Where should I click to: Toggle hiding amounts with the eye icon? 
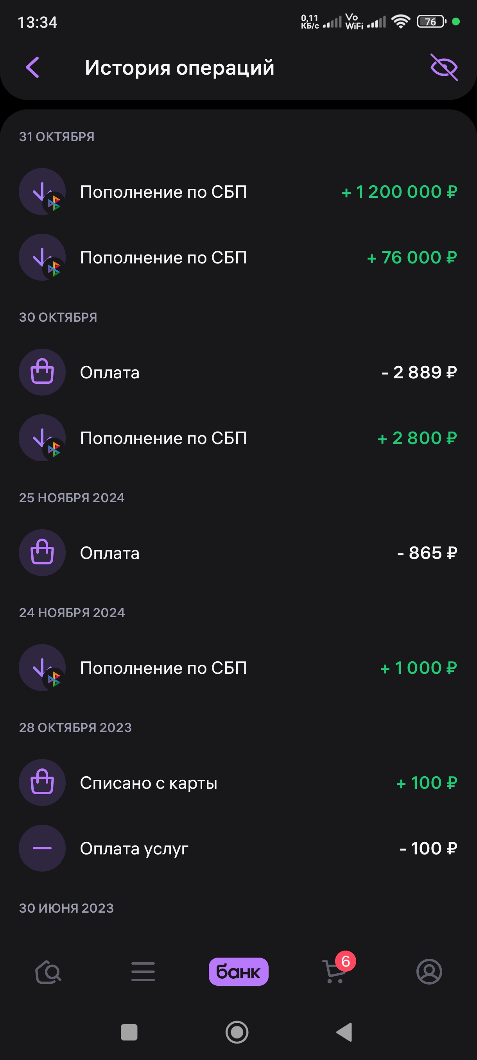coord(444,68)
